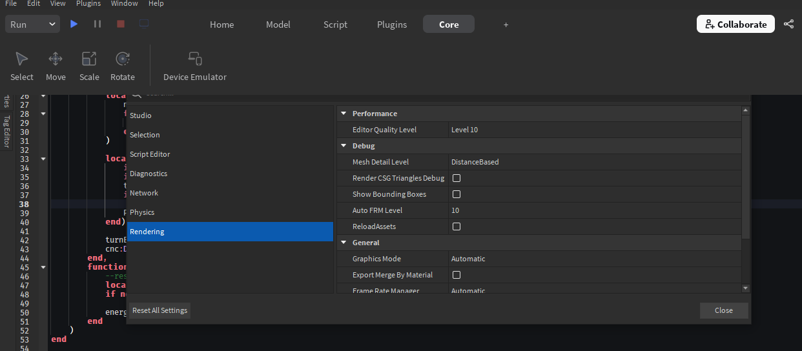Select Script Editor settings category
802x351 pixels.
tap(150, 154)
